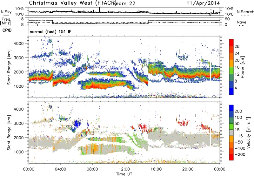Pick the Velocity colorbar segment between 50 and 15

pyautogui.click(x=231, y=126)
